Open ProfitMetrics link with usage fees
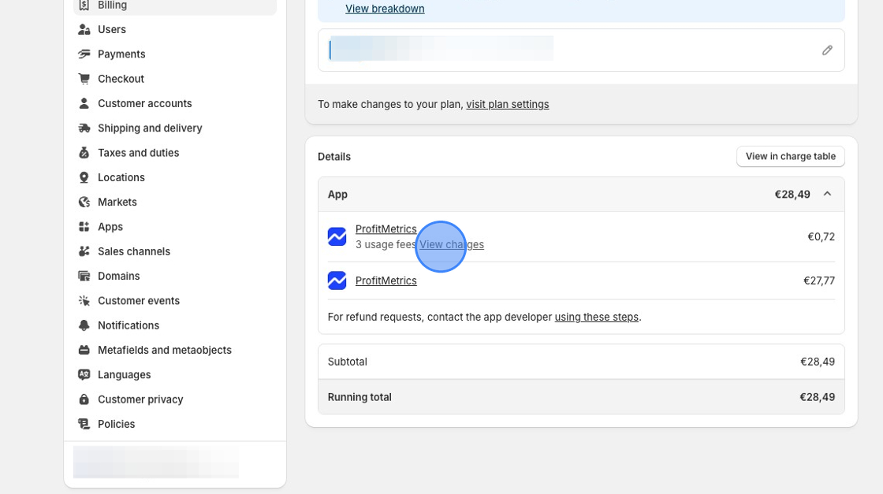This screenshot has width=883, height=494. (x=386, y=229)
